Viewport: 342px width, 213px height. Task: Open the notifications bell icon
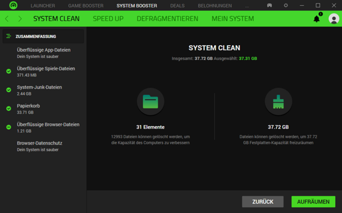tap(316, 19)
